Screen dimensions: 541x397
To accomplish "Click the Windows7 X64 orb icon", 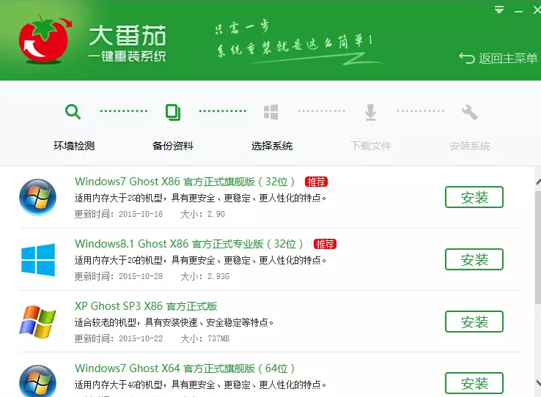I will pyautogui.click(x=37, y=381).
